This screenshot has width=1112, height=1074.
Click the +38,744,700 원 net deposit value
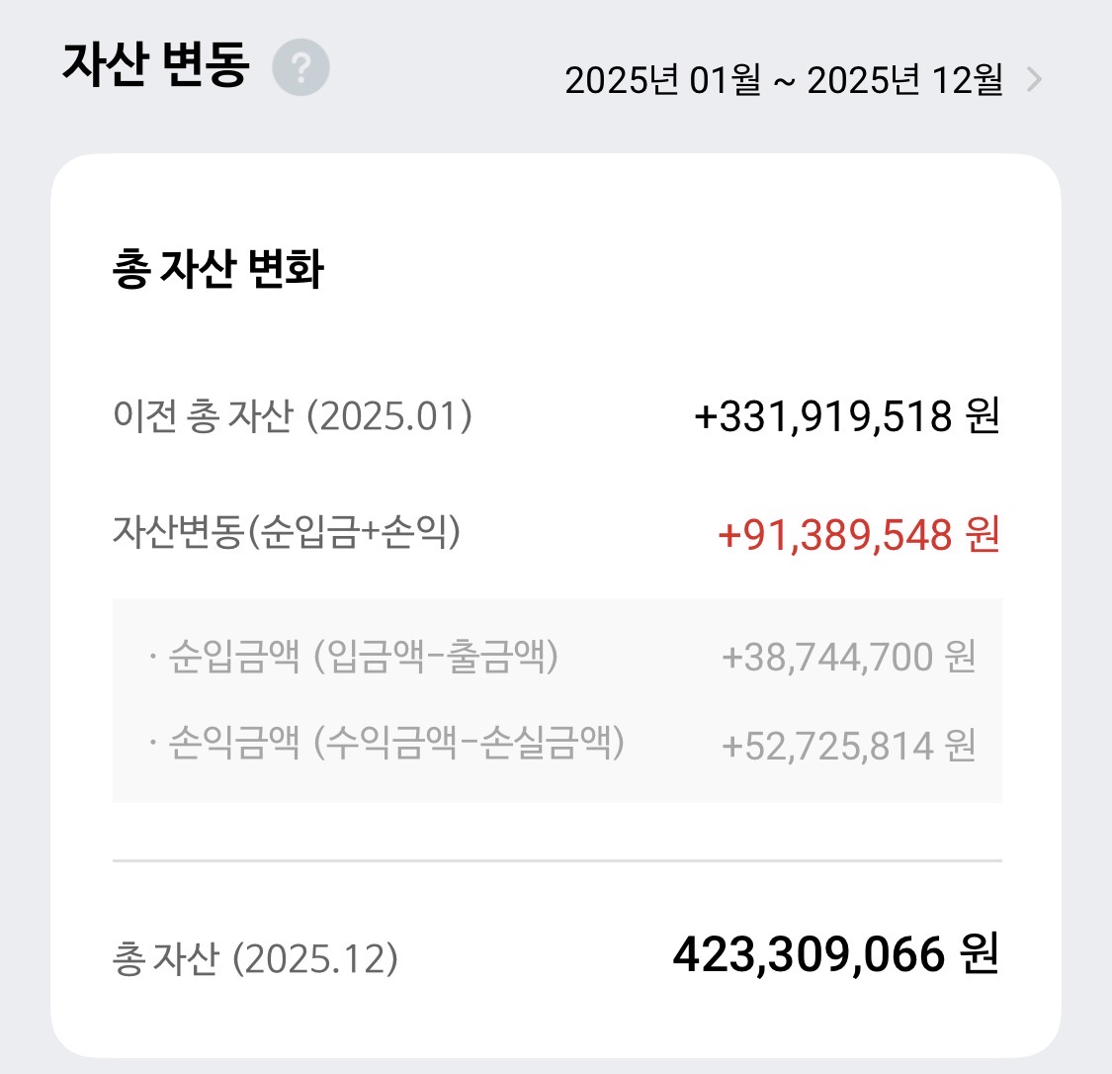[x=849, y=657]
